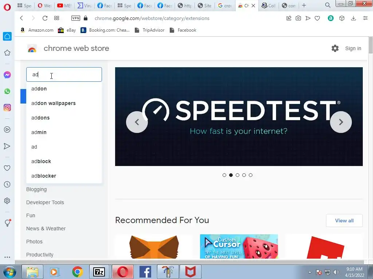Click View all recommended extensions
Viewport: 373px width, 279px height.
click(x=344, y=221)
